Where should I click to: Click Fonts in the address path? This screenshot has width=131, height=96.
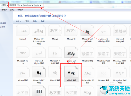[x=36, y=5]
